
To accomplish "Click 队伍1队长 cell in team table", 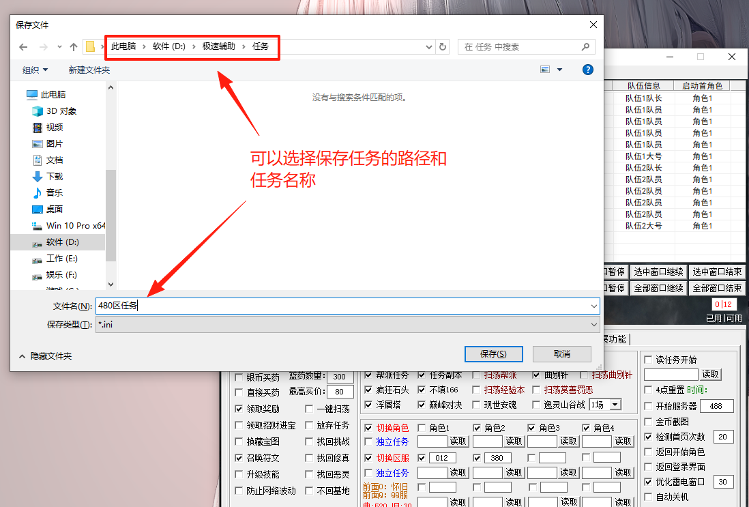I will (x=643, y=98).
